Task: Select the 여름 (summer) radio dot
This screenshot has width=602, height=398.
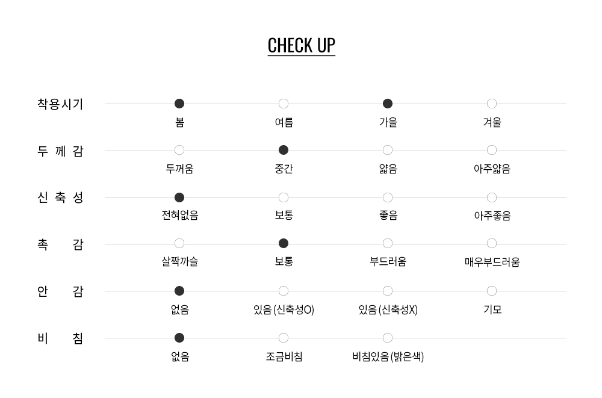Action: click(x=284, y=104)
